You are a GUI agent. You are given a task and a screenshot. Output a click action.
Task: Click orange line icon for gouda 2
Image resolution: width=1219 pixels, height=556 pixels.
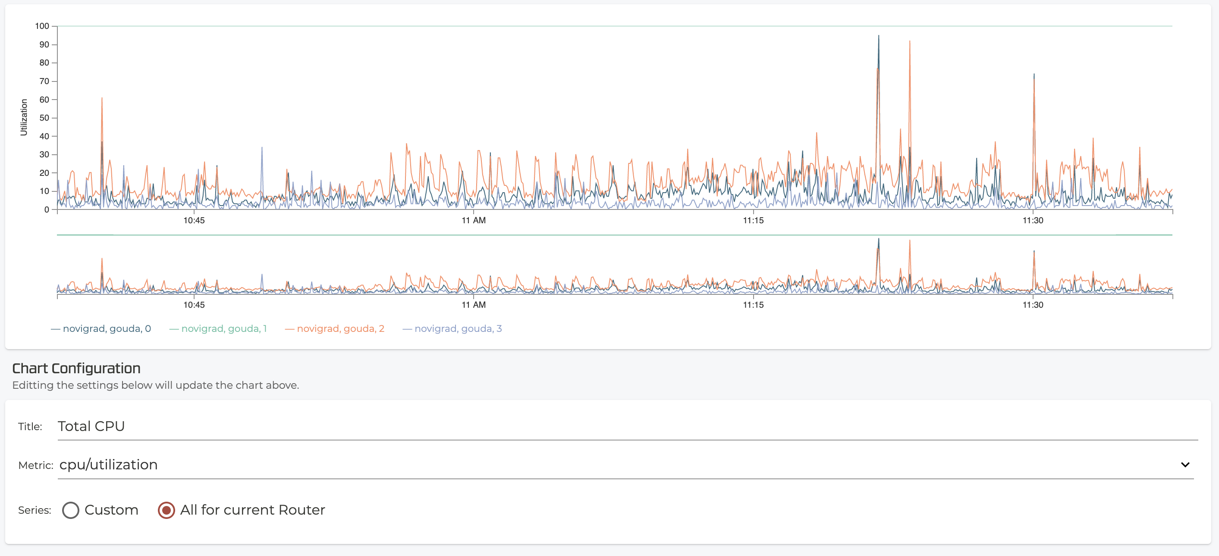pos(289,329)
